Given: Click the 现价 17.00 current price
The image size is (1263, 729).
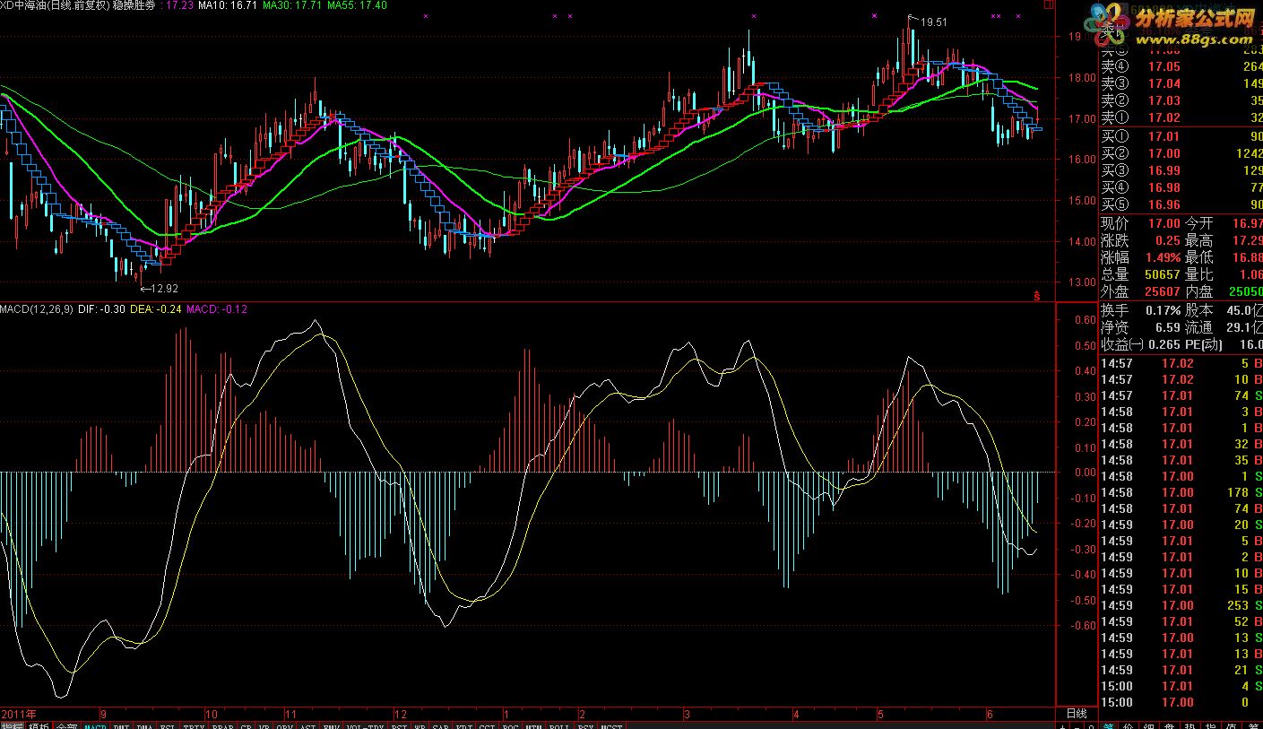Looking at the screenshot, I should point(1164,223).
